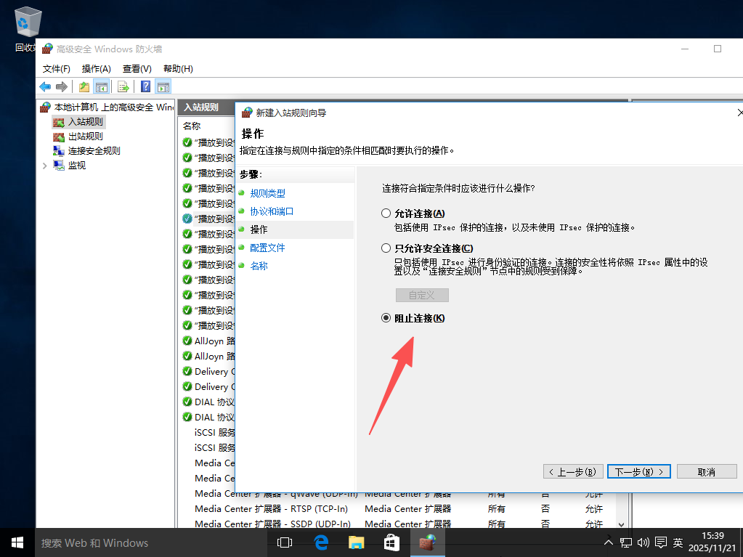The image size is (743, 557).
Task: Minimize the 高级安全 Windows 防火墙 window
Action: pos(685,49)
